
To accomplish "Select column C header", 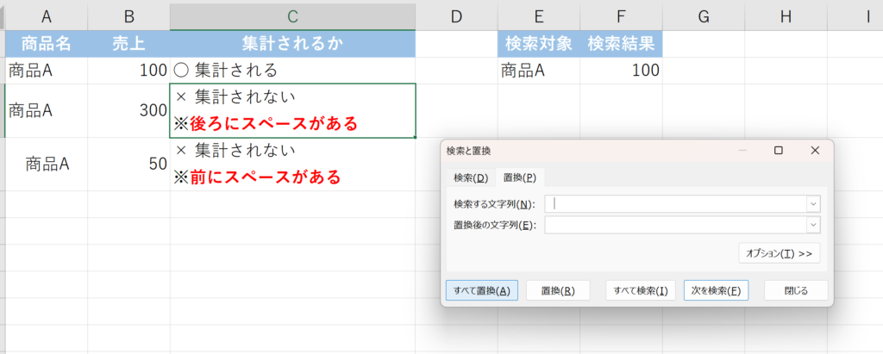I will click(x=292, y=16).
